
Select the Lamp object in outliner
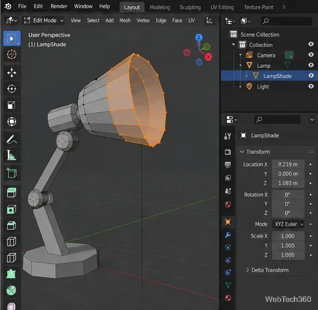[263, 66]
